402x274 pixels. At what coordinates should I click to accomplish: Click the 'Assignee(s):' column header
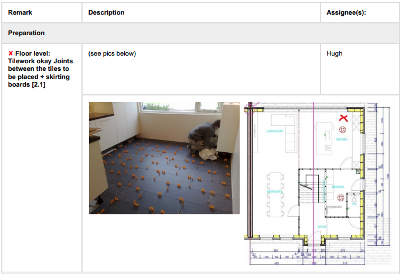(x=346, y=12)
